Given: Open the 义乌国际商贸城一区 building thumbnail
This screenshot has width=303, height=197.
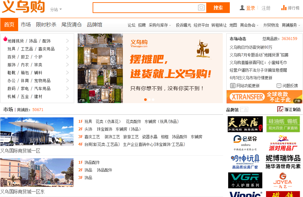Looking at the screenshot, I should (37, 132).
